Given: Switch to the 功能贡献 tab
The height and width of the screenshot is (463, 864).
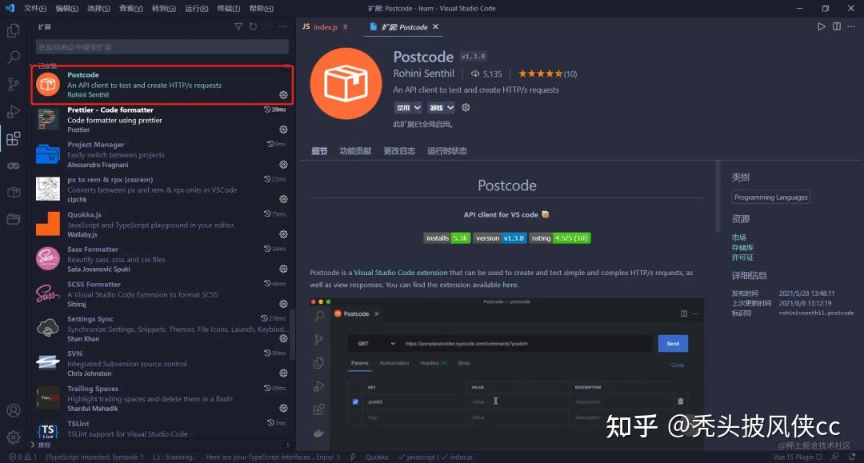Looking at the screenshot, I should click(x=355, y=151).
